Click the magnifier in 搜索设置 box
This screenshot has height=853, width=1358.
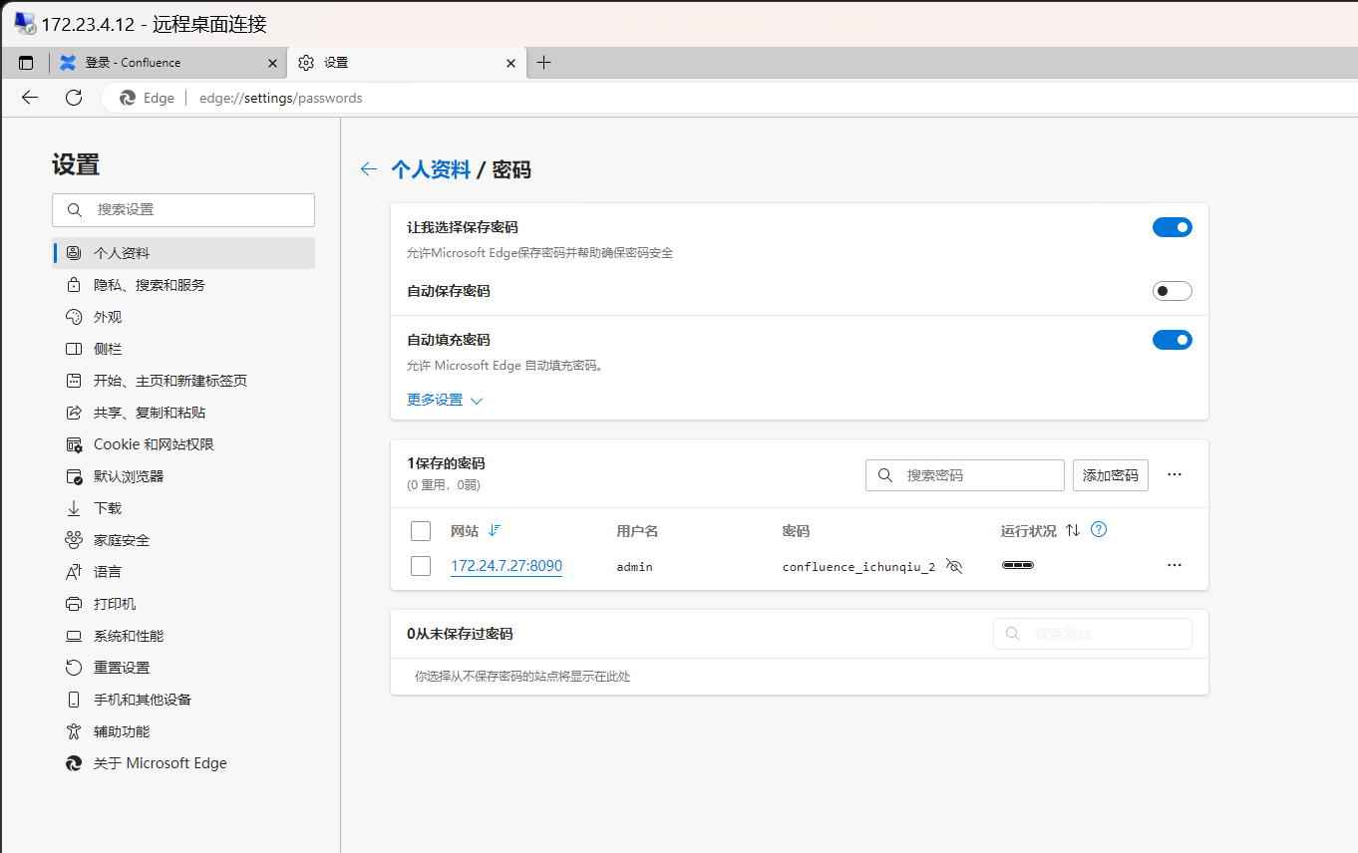[x=75, y=210]
